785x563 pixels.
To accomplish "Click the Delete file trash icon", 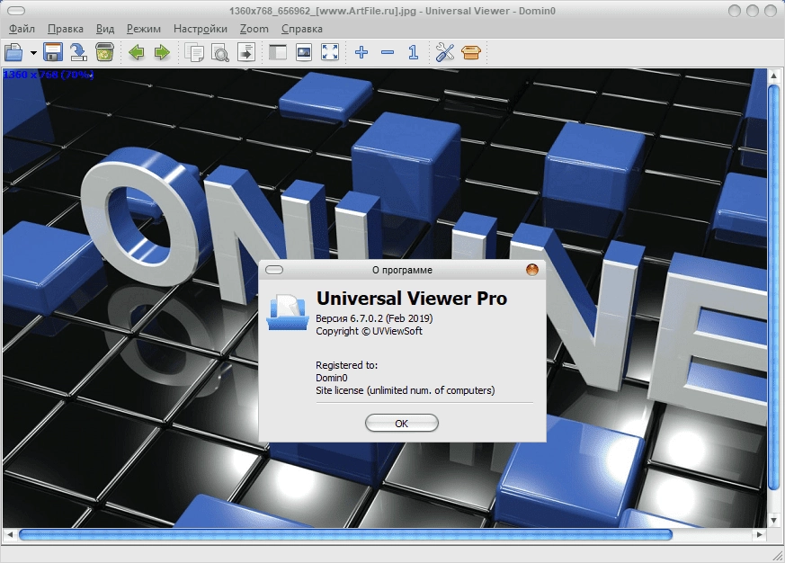I will pos(104,52).
